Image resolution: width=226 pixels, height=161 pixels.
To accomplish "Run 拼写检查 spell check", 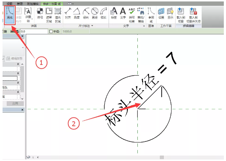I will click(132, 15).
